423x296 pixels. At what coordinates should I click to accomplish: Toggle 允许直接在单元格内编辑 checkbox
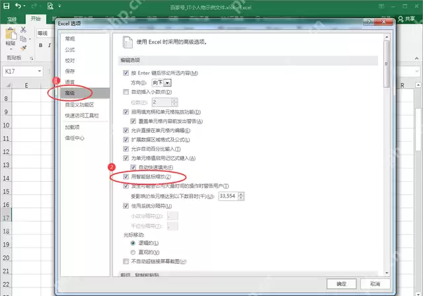(x=126, y=130)
